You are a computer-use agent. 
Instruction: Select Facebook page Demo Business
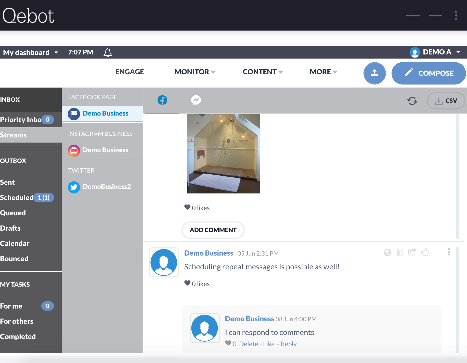click(102, 113)
